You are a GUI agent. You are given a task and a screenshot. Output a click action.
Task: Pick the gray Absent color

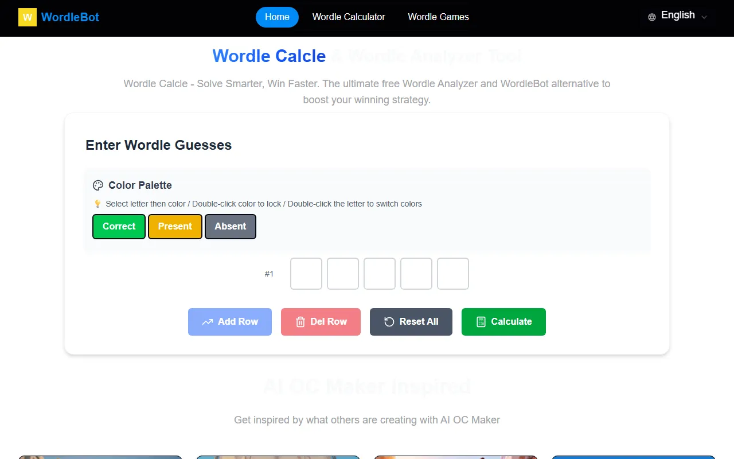231,227
